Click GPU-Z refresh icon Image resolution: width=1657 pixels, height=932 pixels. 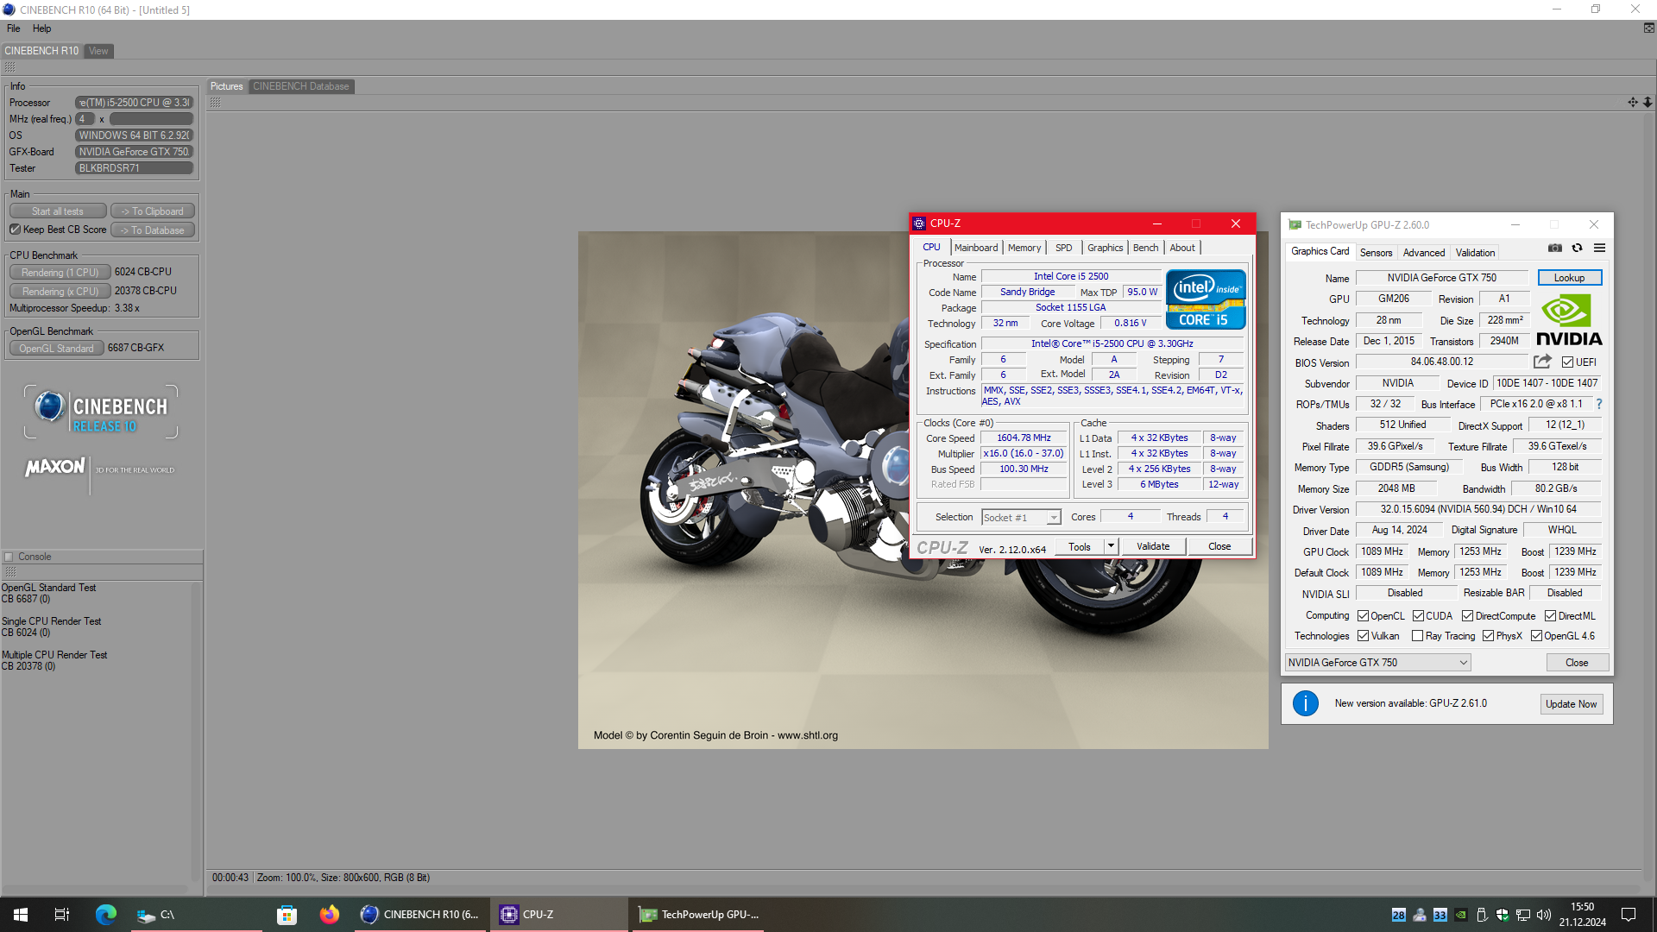[1577, 248]
